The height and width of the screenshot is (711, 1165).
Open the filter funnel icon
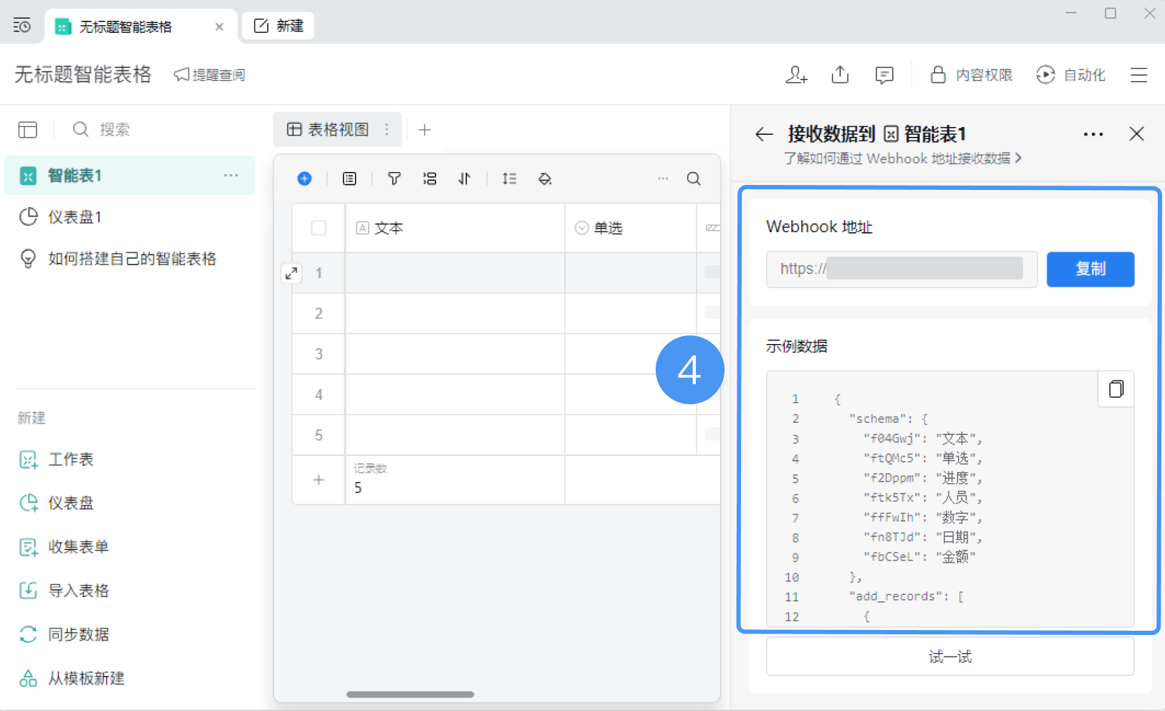coord(394,178)
